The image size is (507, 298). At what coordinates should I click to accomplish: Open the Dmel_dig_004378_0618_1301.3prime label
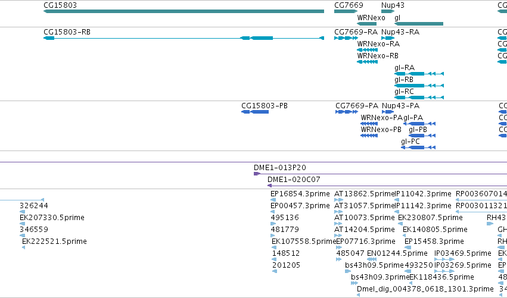point(425,289)
